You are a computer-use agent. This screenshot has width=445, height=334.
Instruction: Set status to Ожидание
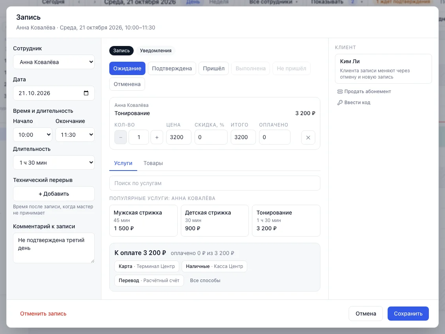pos(127,68)
